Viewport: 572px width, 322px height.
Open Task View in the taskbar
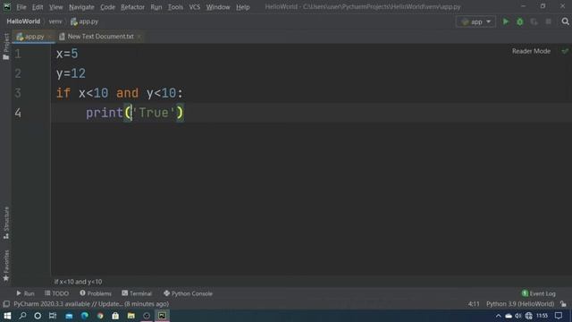pos(53,316)
